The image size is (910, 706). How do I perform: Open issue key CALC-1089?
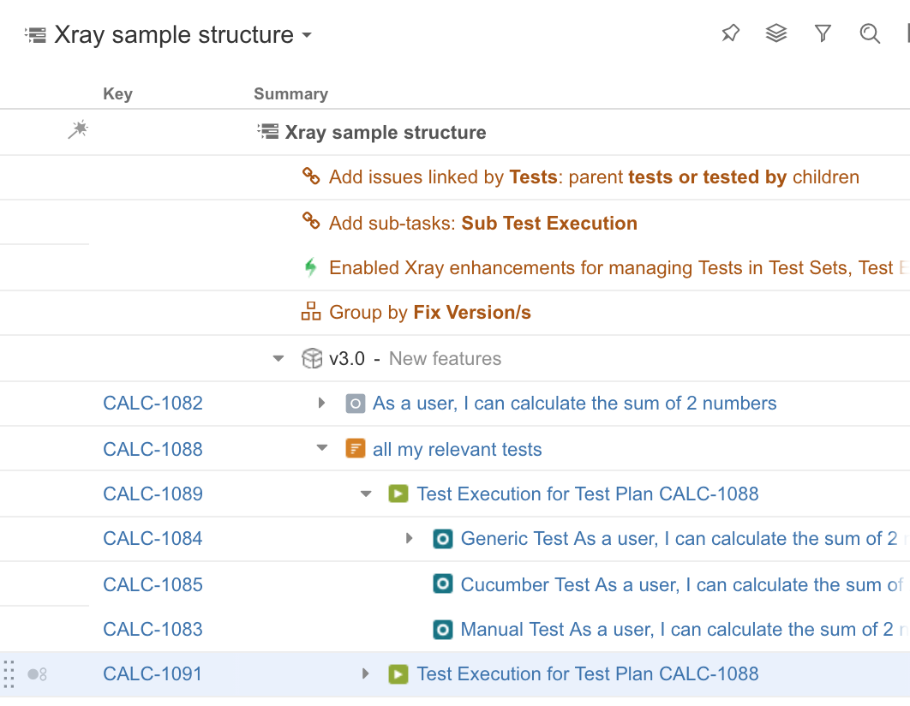153,494
